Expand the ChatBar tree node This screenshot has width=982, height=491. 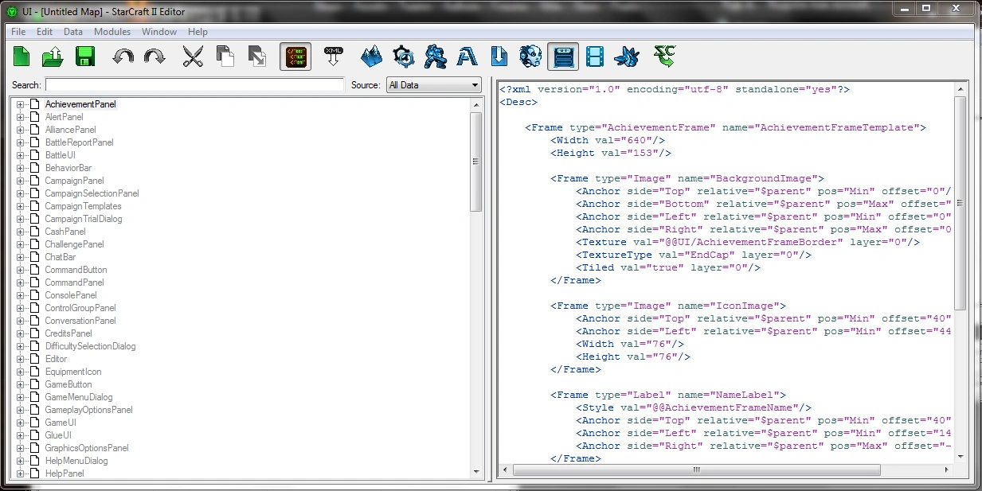coord(21,257)
